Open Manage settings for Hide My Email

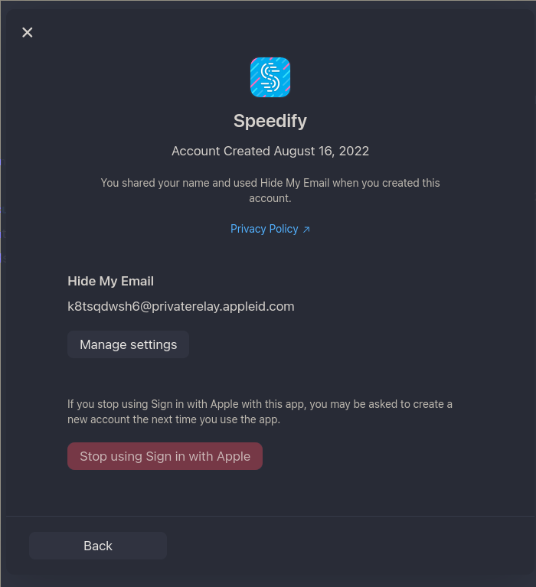pyautogui.click(x=128, y=344)
